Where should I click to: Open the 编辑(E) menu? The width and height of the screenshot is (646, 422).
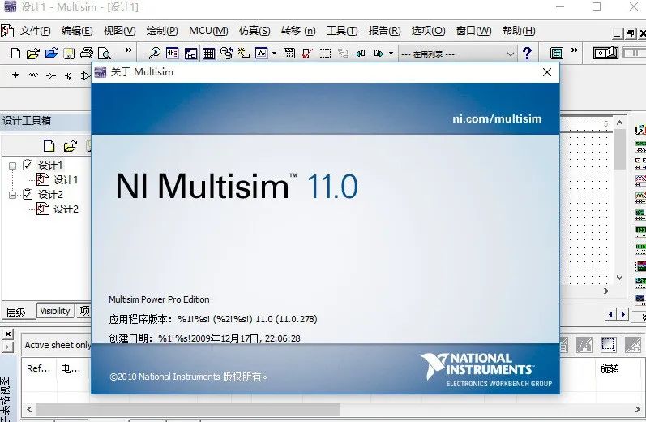coord(77,31)
